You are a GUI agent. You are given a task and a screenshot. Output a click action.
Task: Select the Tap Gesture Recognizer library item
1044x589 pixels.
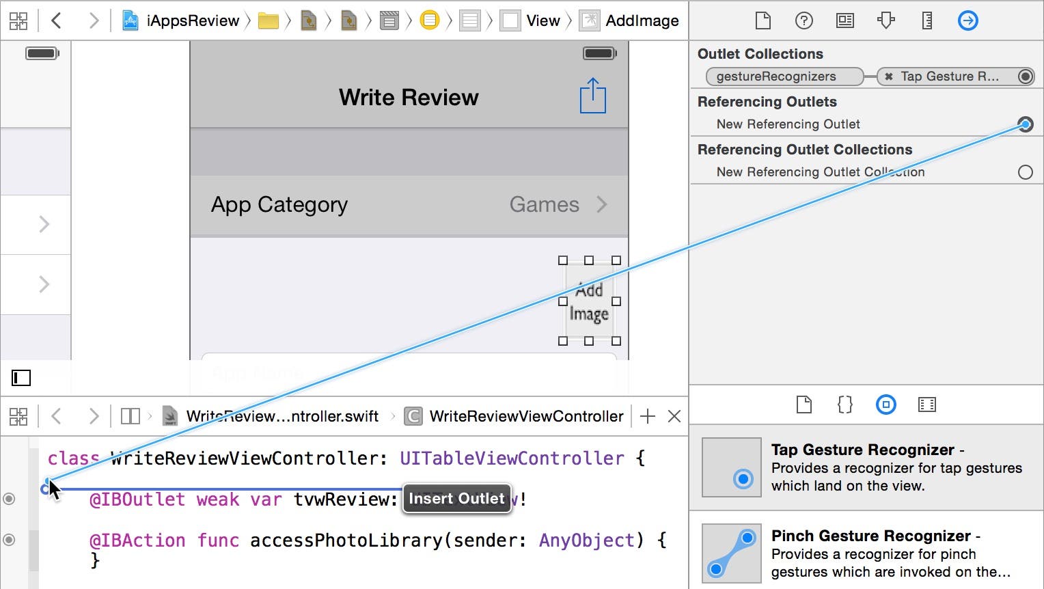(x=866, y=467)
